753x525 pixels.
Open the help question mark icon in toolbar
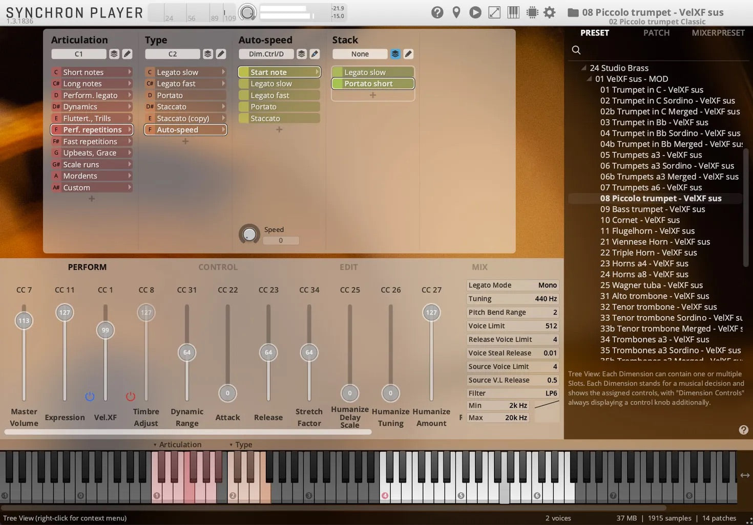tap(437, 12)
